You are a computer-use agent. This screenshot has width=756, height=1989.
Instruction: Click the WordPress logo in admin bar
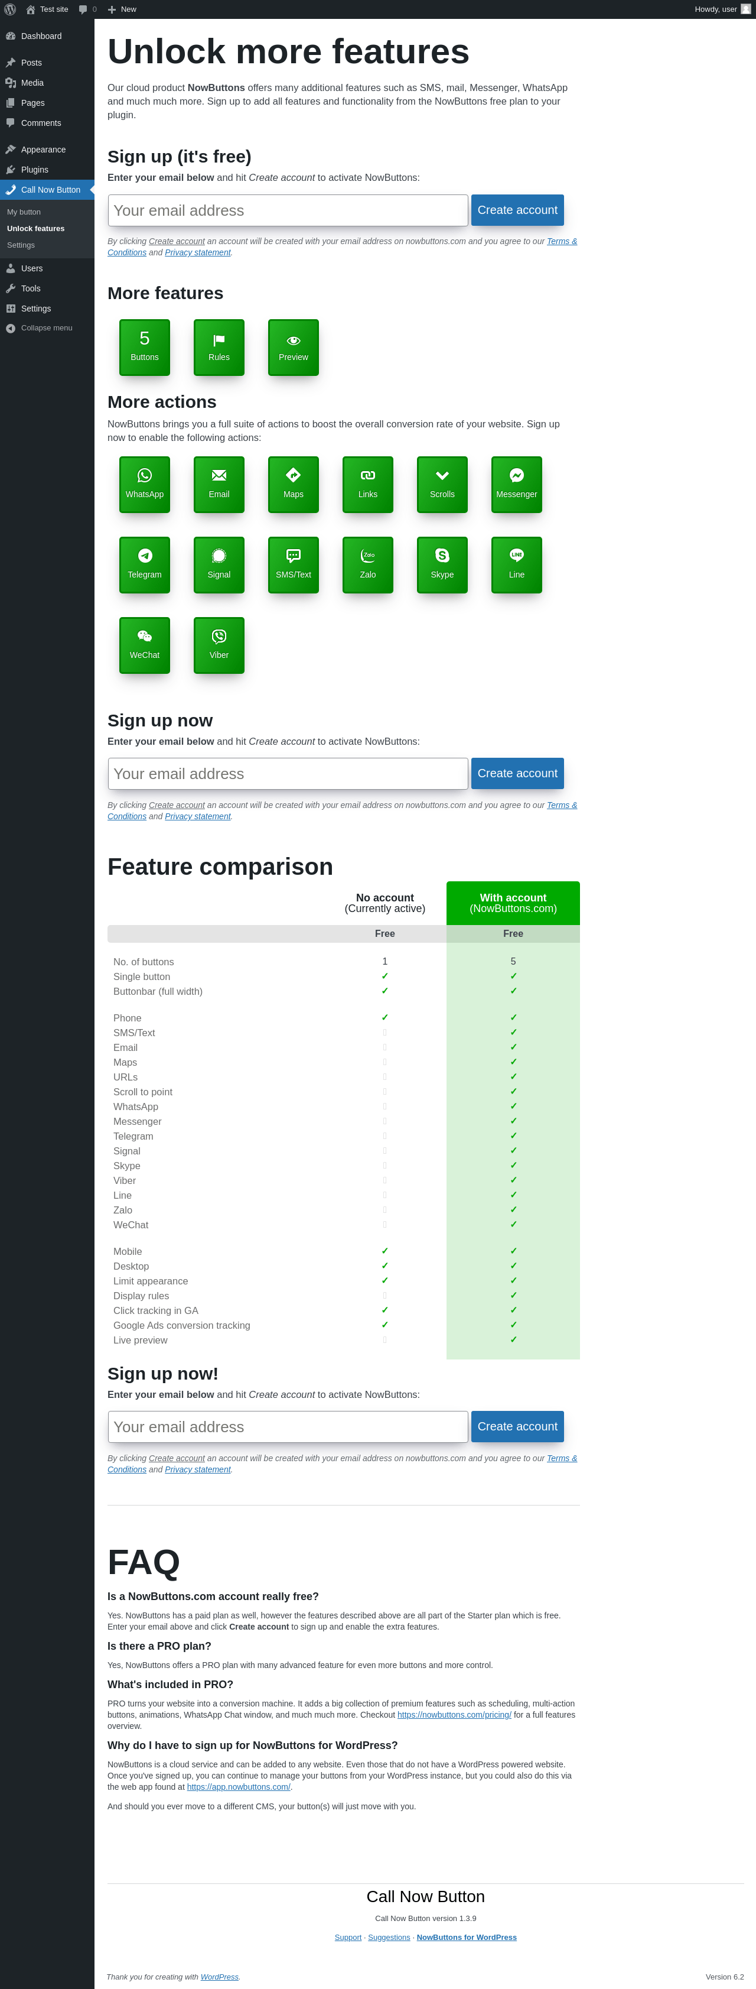pyautogui.click(x=11, y=9)
